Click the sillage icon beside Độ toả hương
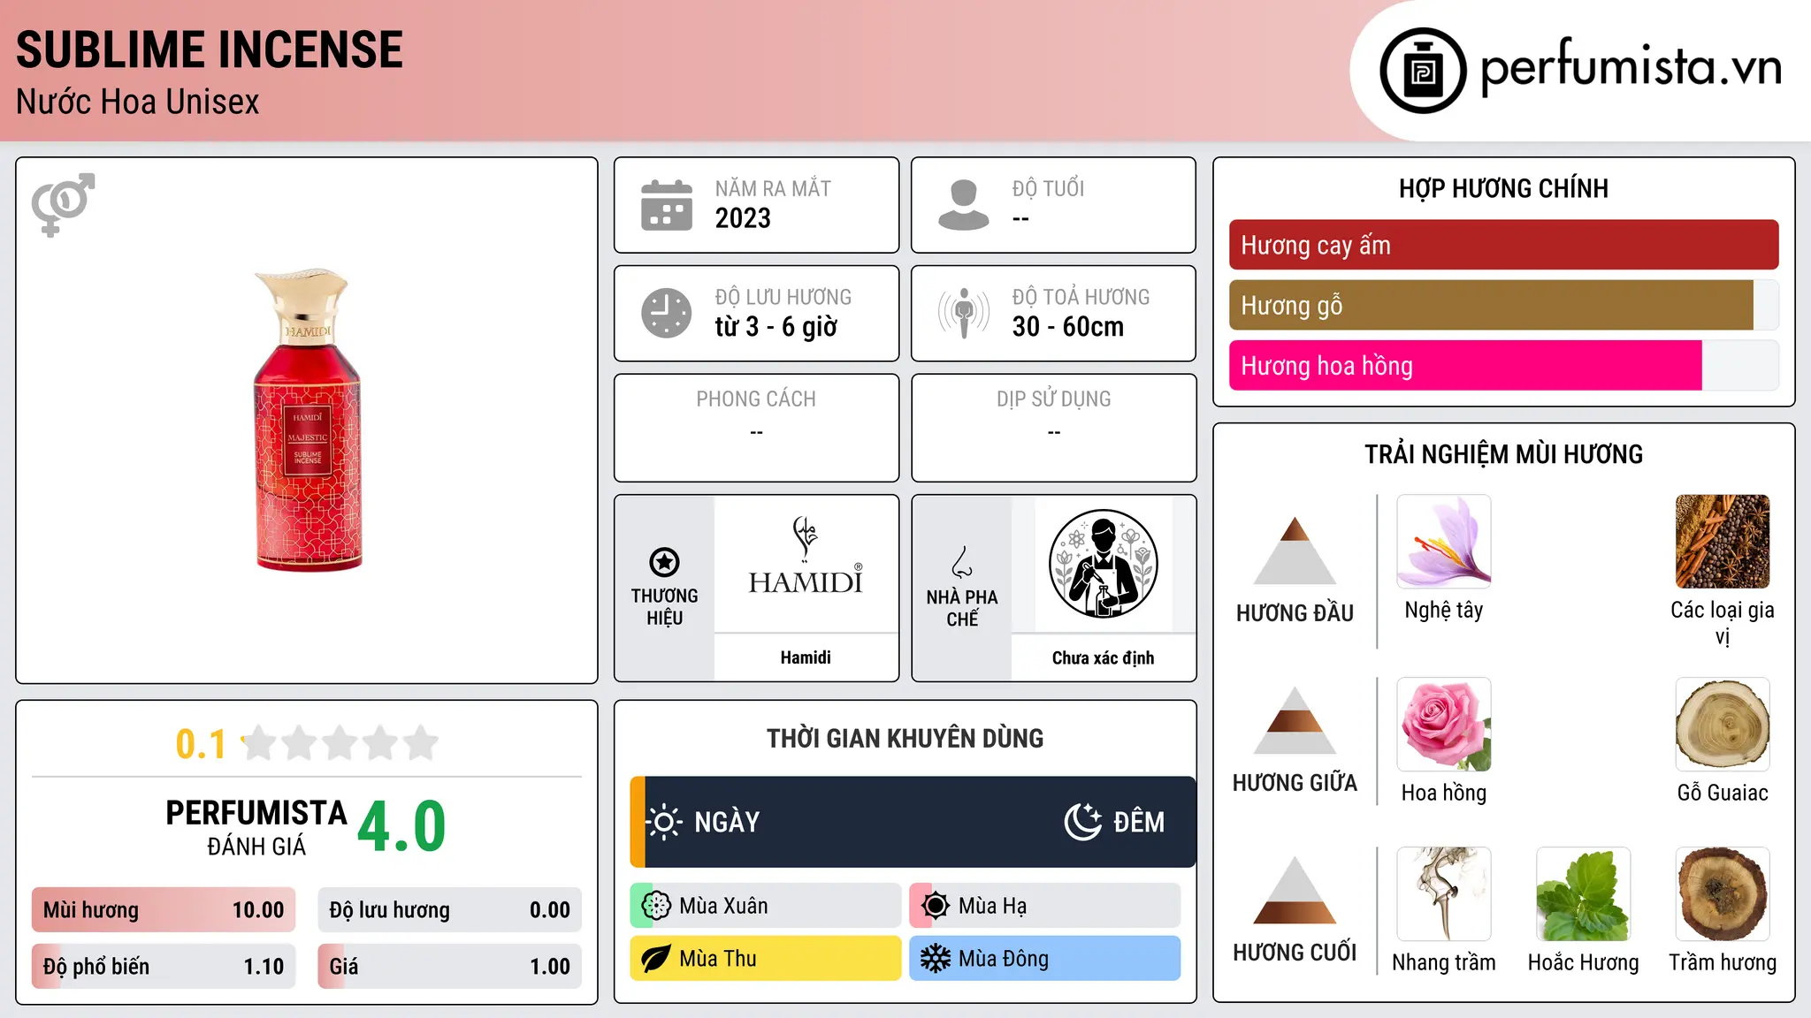Screen dimensions: 1811x1018 964,313
